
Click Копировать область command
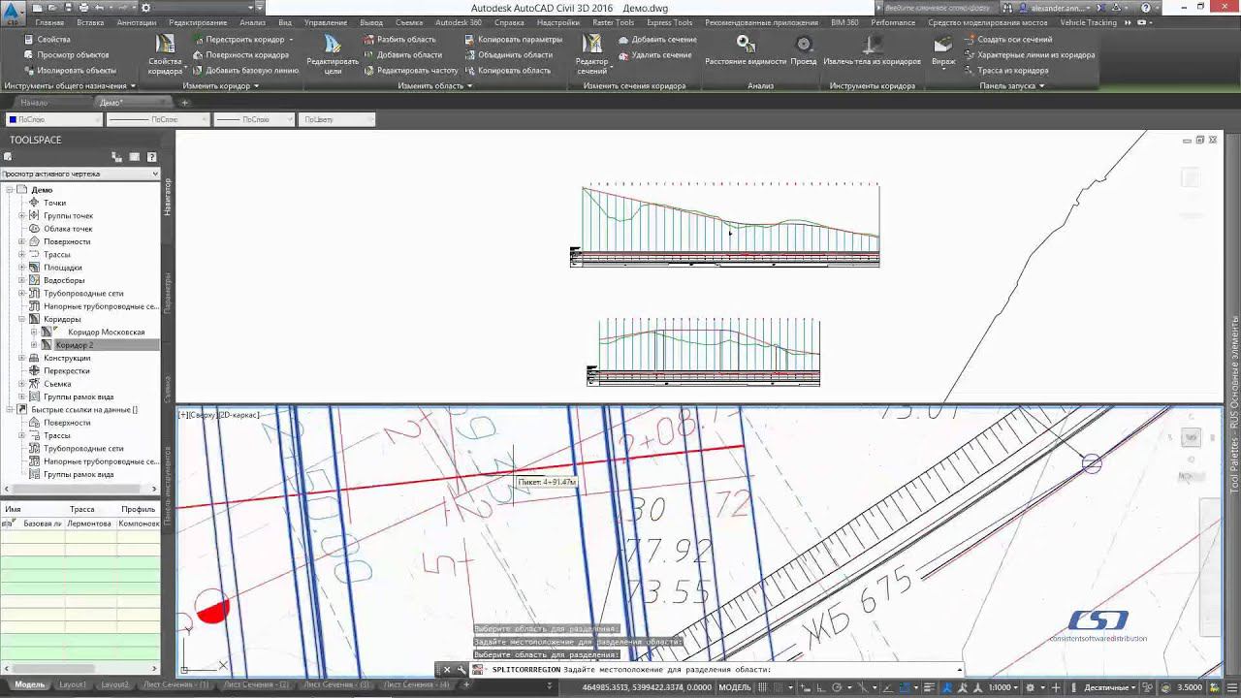point(507,71)
